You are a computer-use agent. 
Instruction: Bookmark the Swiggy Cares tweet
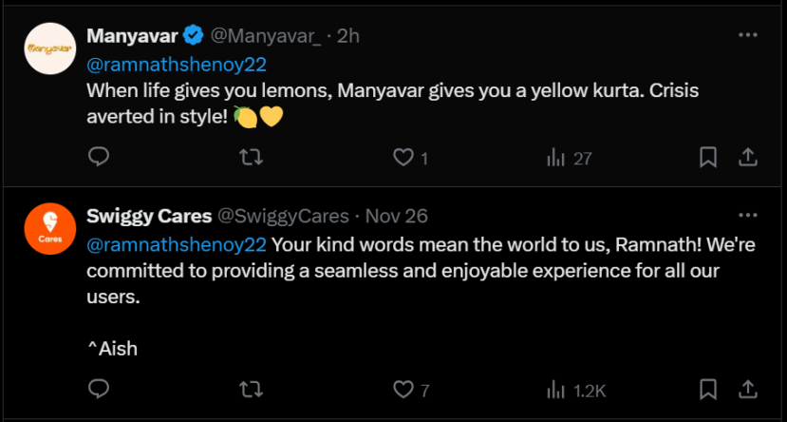point(708,389)
